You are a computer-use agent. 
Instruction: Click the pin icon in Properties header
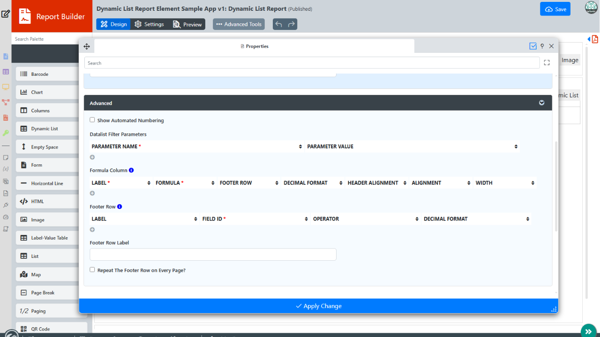point(542,46)
